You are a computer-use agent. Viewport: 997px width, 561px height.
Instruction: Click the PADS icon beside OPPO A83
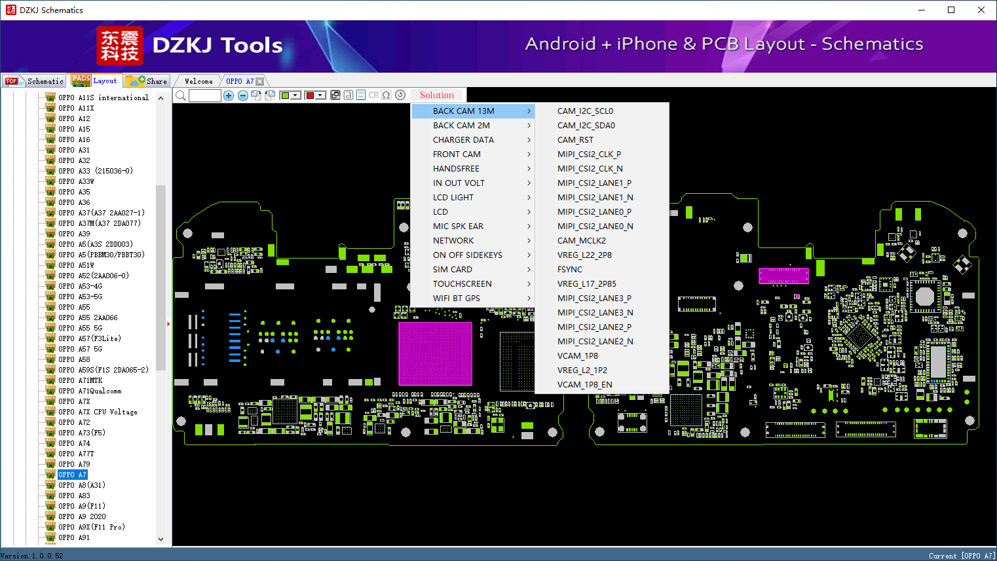[x=50, y=496]
